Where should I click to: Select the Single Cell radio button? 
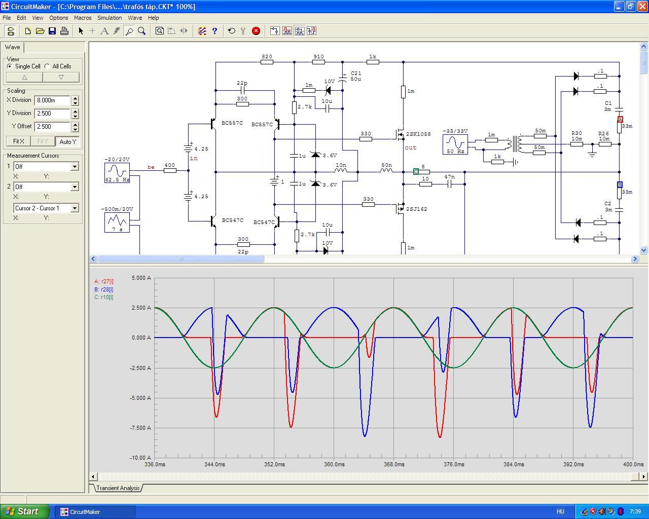10,66
